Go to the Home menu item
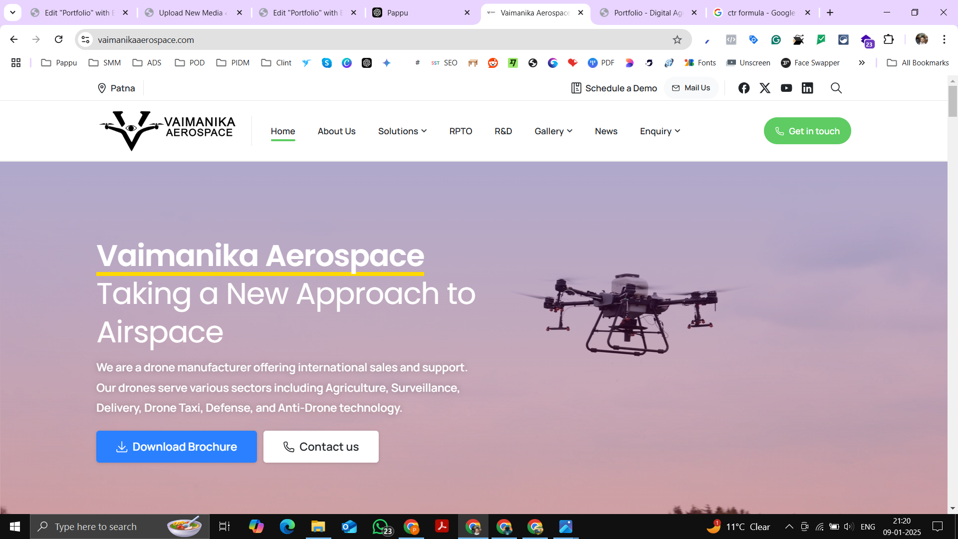The image size is (958, 539). tap(283, 131)
